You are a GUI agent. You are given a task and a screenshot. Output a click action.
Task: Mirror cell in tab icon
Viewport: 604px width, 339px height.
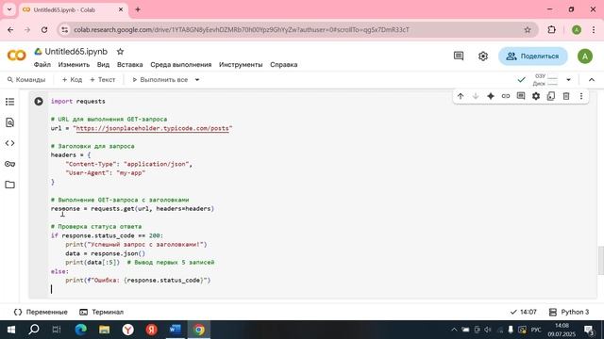(551, 96)
